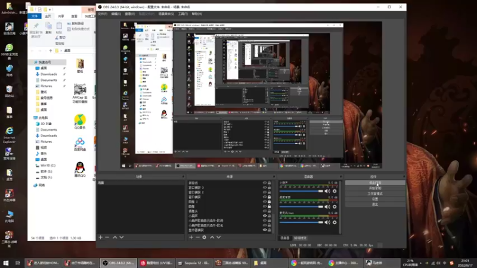
Task: Hide the 小葫芦 source
Action: (x=265, y=216)
